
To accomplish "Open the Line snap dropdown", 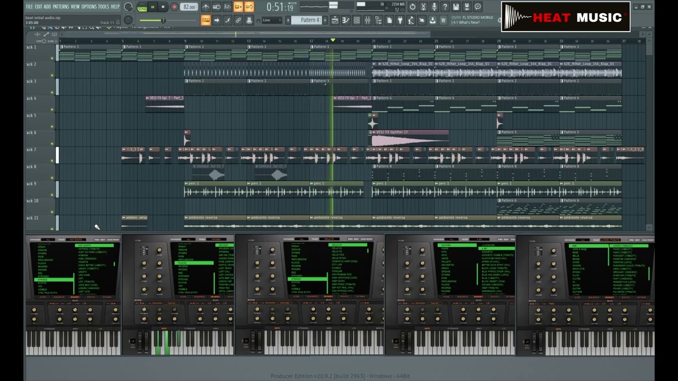I will 272,20.
